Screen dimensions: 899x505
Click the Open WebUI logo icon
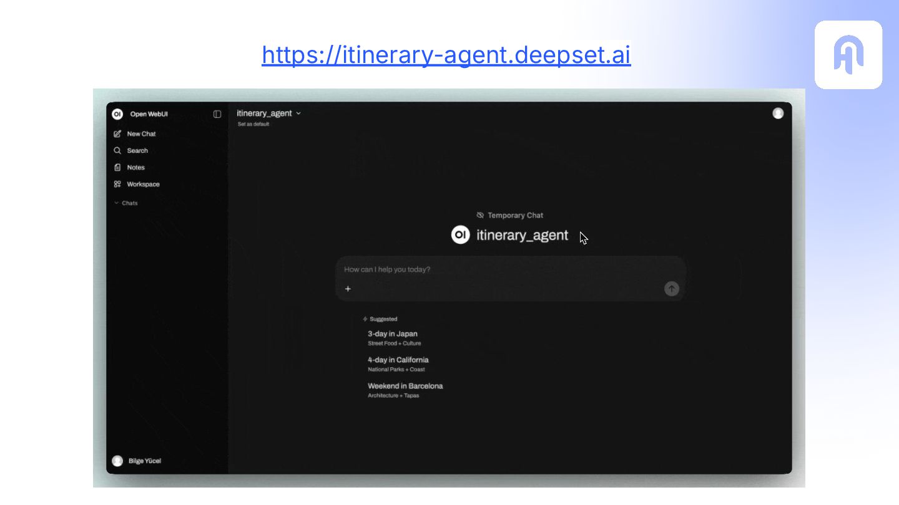117,114
